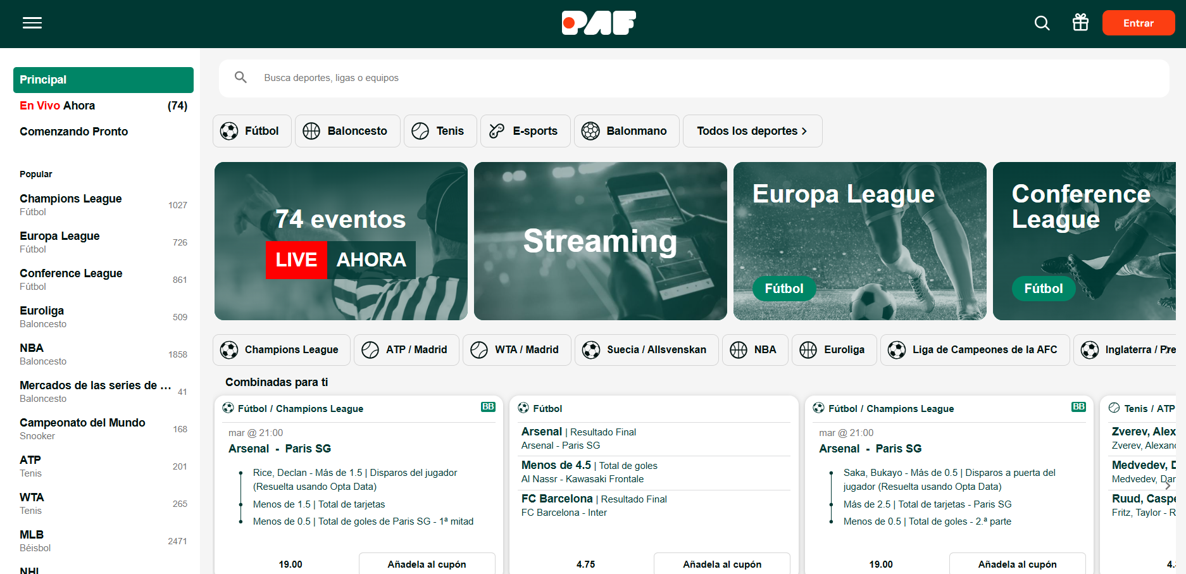This screenshot has height=574, width=1186.
Task: Open En Vivo Ahora section
Action: click(103, 106)
